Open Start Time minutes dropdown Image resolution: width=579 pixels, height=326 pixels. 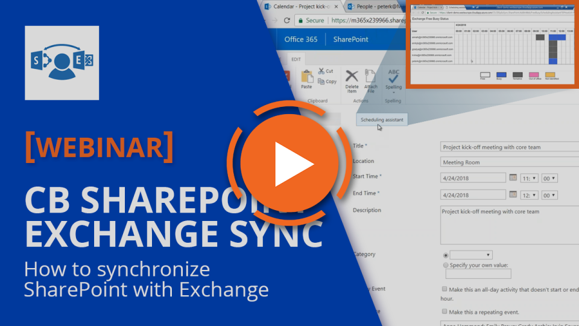click(x=549, y=178)
